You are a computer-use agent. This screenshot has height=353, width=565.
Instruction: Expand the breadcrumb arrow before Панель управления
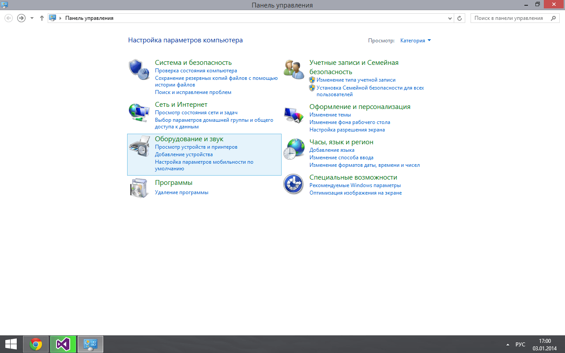tap(60, 18)
